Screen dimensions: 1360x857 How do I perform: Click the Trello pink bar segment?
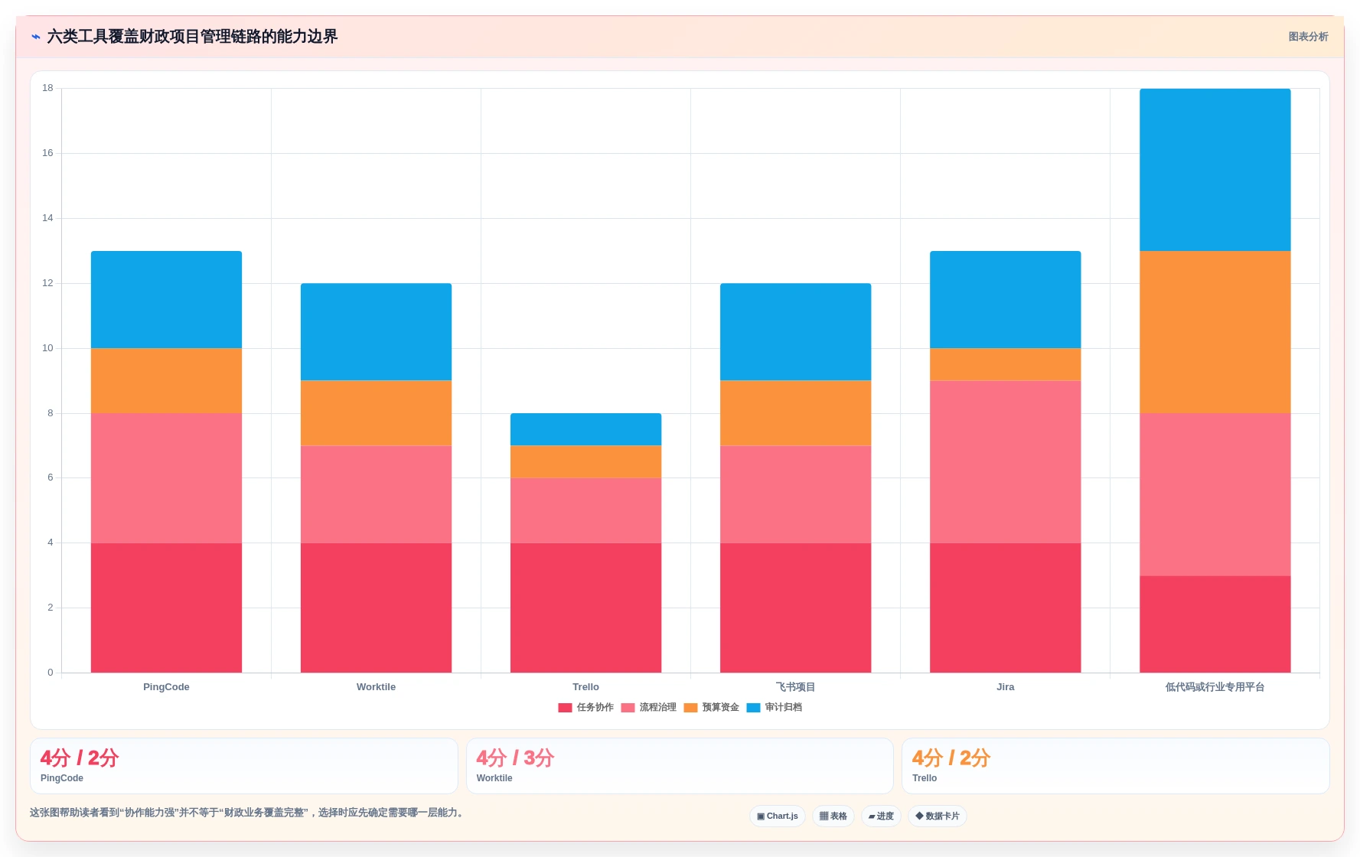click(585, 510)
